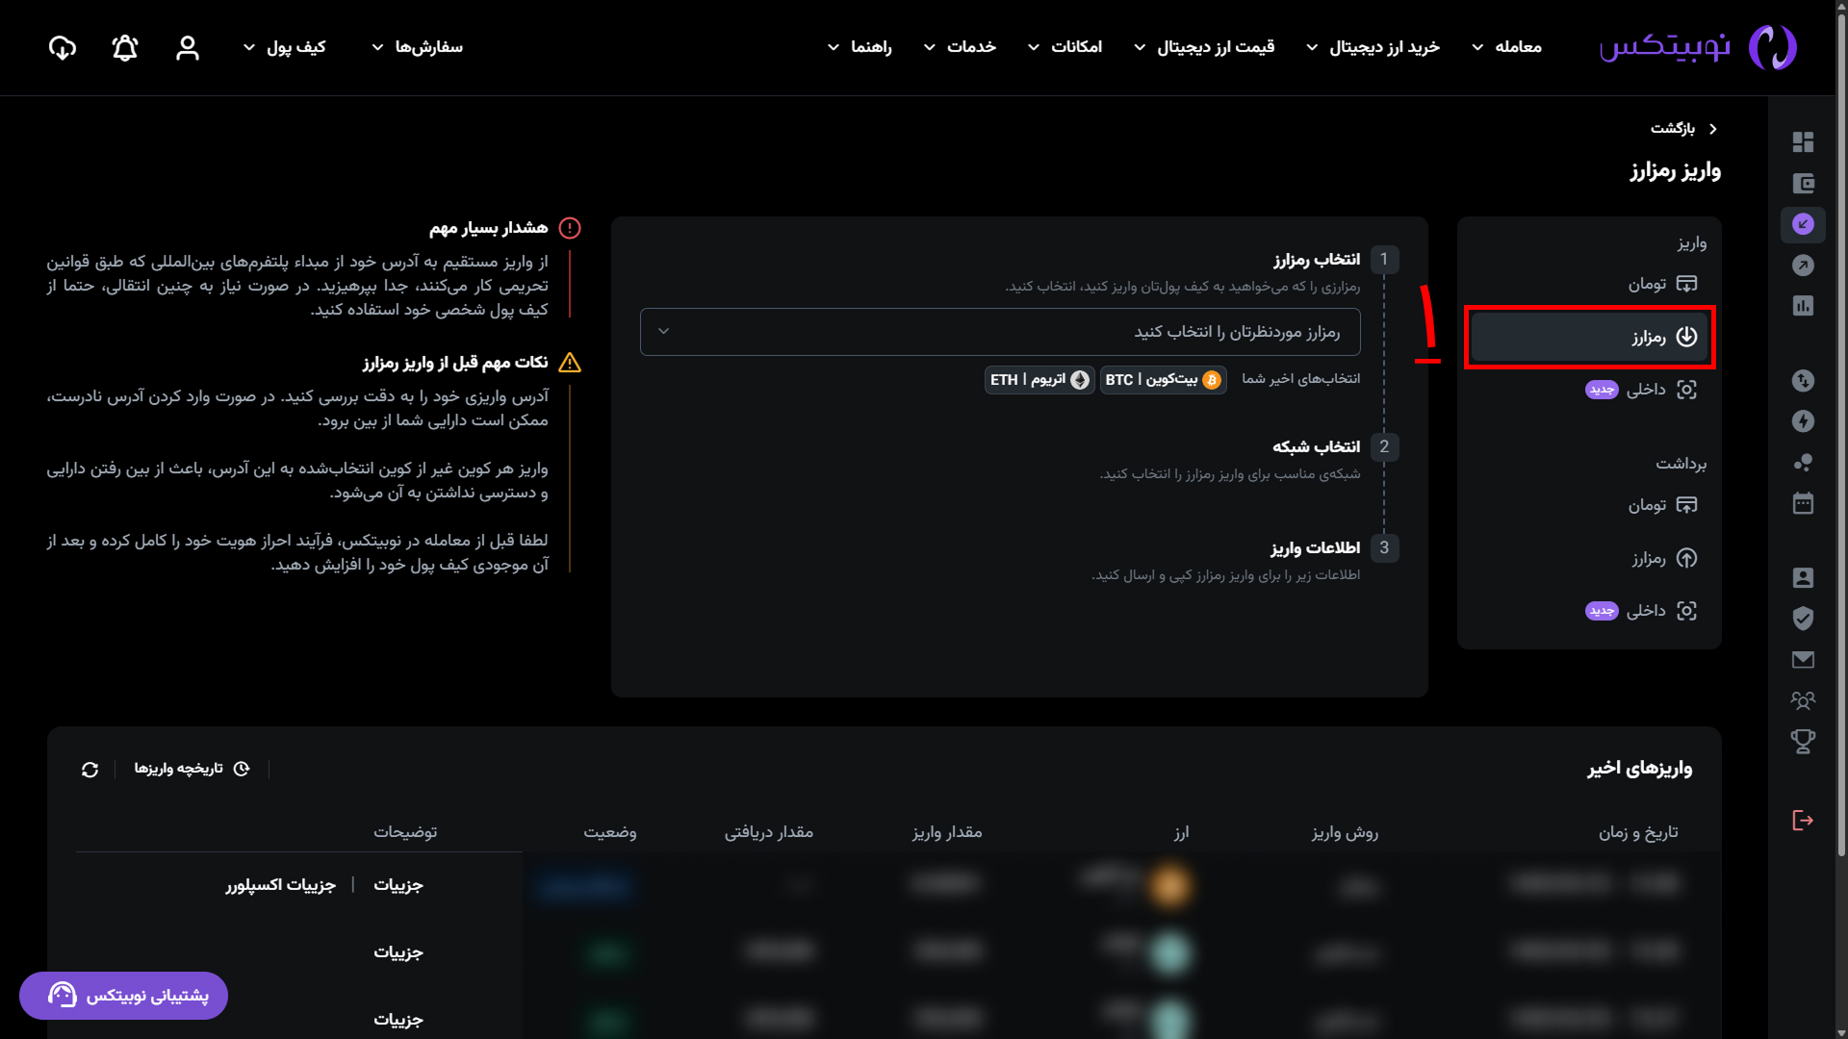
Task: Open the wallet icon in right sidebar
Action: (x=1803, y=184)
